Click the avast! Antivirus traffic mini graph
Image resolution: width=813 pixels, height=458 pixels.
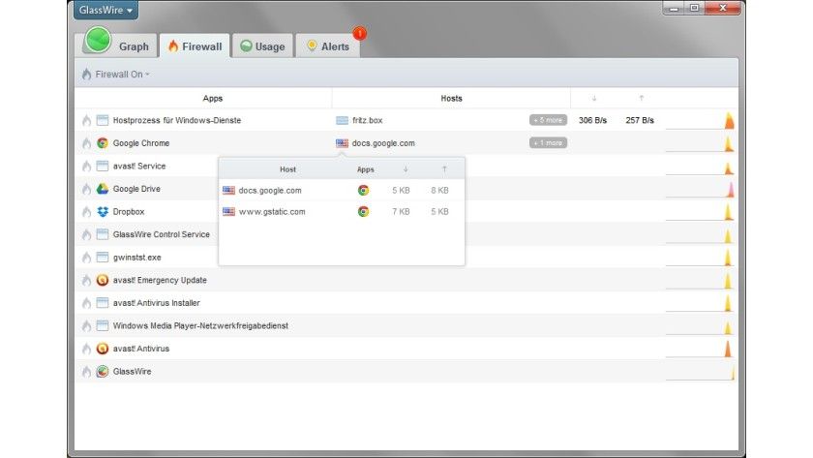click(701, 350)
